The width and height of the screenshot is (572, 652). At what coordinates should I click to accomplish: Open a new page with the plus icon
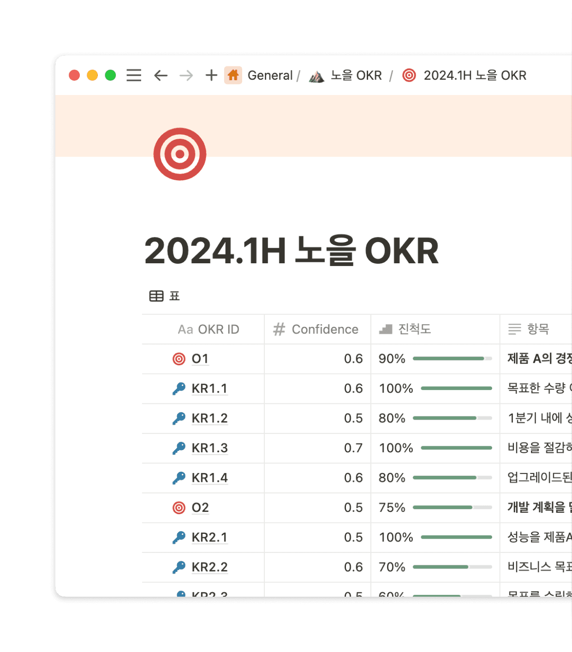[x=211, y=75]
